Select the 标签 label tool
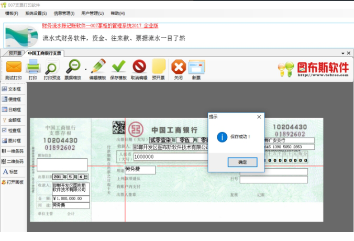 (x=10, y=172)
